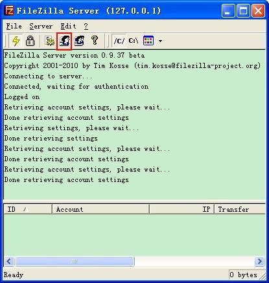
Task: Click the FileZilla title bar app icon
Action: tap(10, 10)
